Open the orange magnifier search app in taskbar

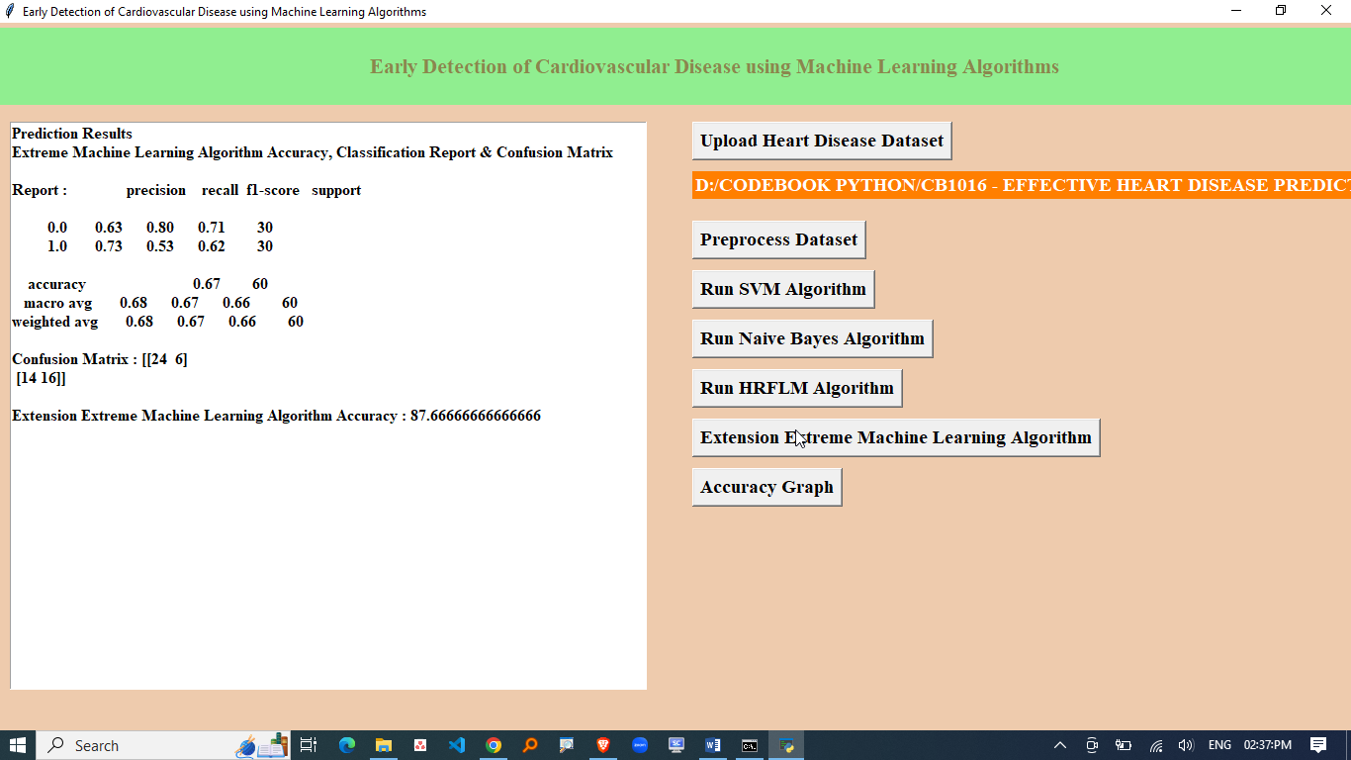coord(530,745)
